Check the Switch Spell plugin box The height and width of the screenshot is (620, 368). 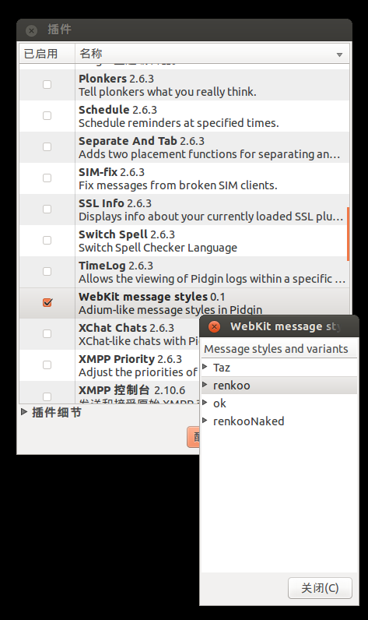[x=47, y=241]
